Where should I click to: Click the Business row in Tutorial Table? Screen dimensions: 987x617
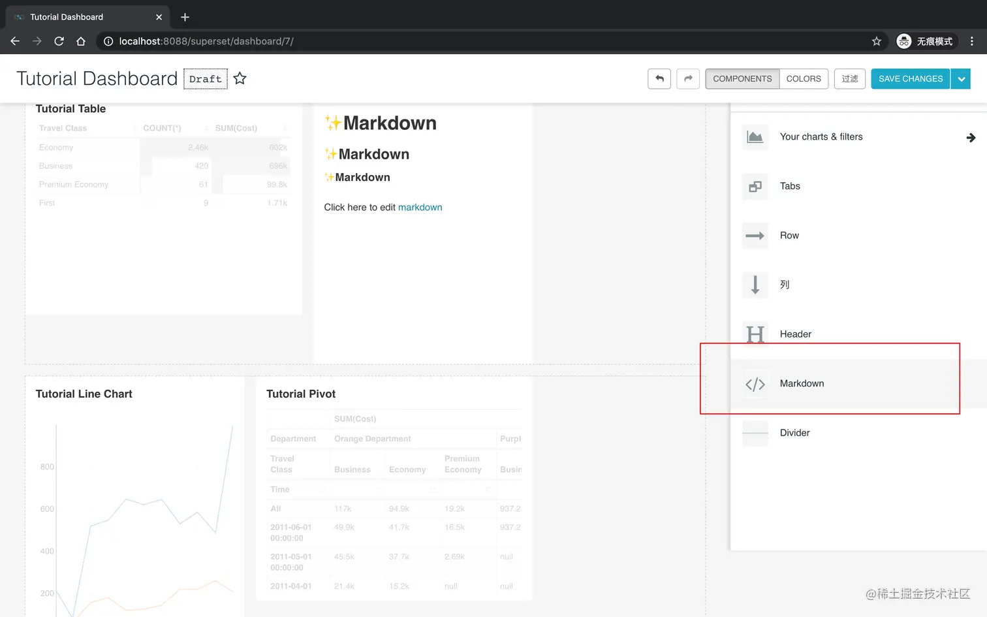tap(163, 166)
